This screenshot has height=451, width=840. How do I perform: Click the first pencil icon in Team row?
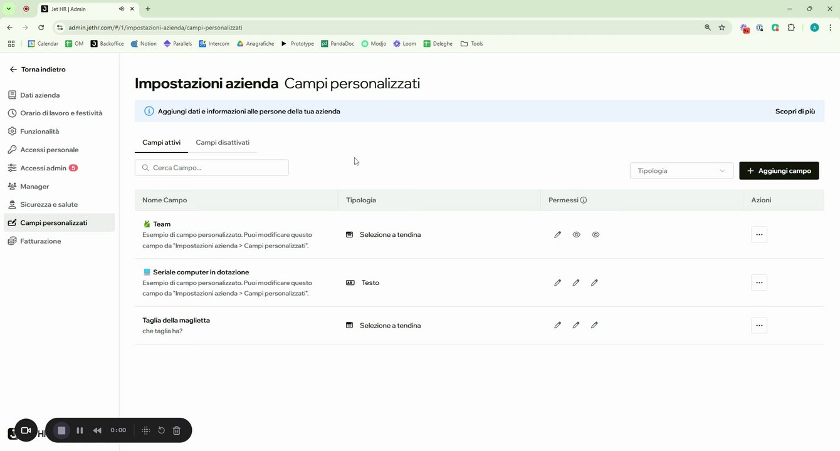557,235
